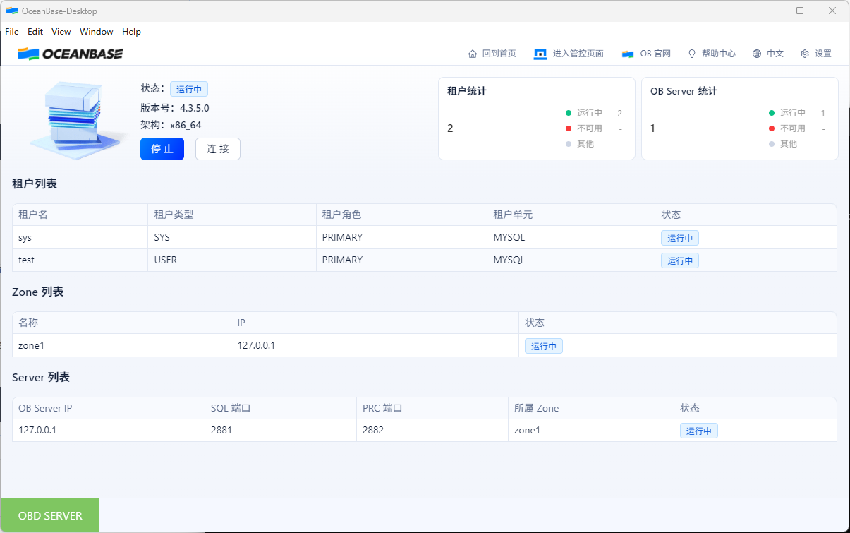Open 帮助中心 help center

coord(719,54)
